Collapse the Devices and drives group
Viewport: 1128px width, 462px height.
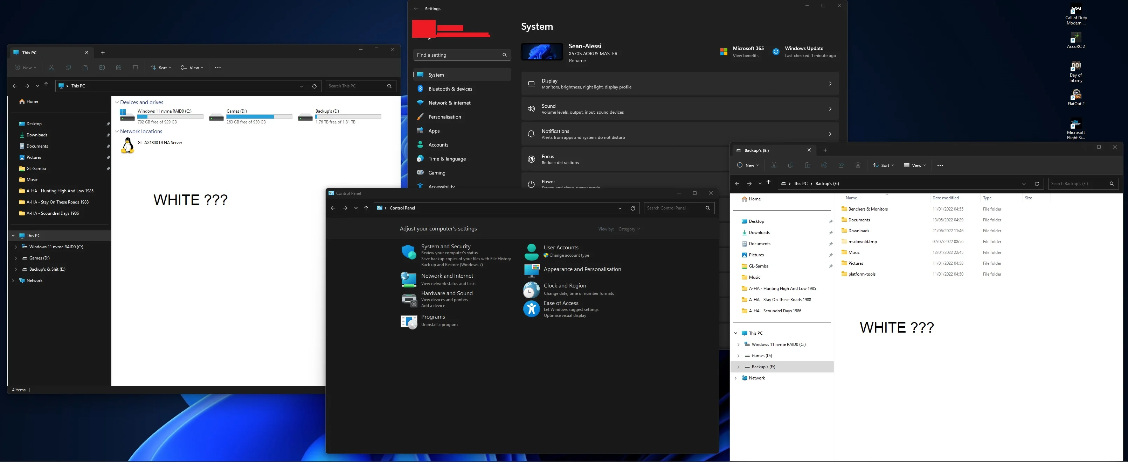click(117, 102)
